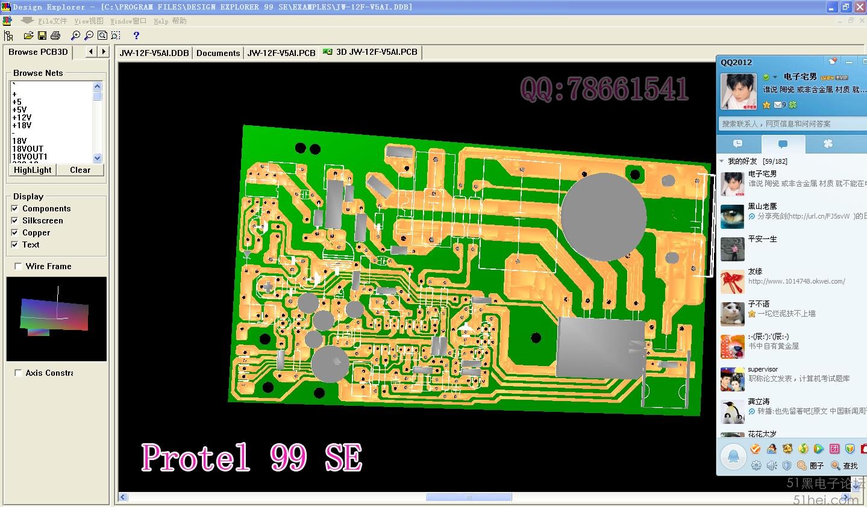Image resolution: width=867 pixels, height=507 pixels.
Task: Click nets list scroll up arrow
Action: [x=98, y=87]
